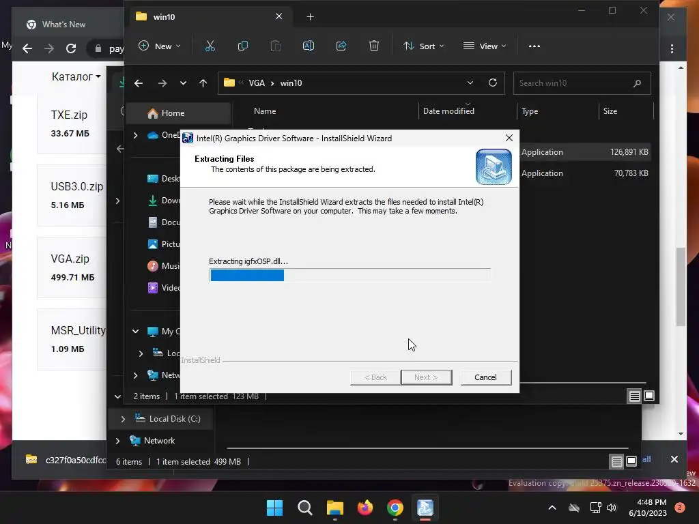Go back in Chrome browser
Viewport: 699px width, 524px height.
pos(27,48)
